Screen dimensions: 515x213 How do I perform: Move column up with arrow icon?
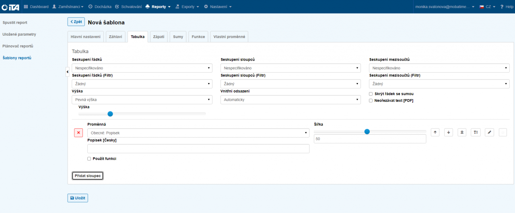click(x=435, y=132)
